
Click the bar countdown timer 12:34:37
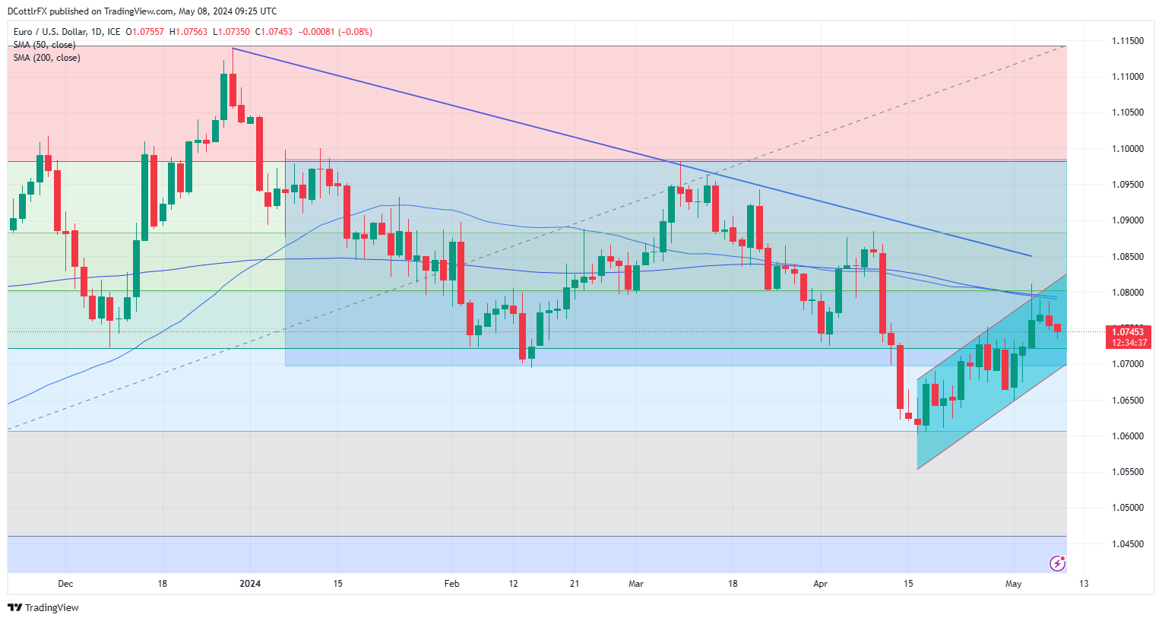[x=1128, y=343]
